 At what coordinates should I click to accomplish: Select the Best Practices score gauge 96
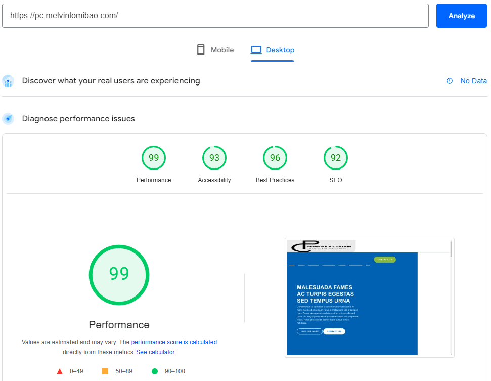[x=275, y=158]
